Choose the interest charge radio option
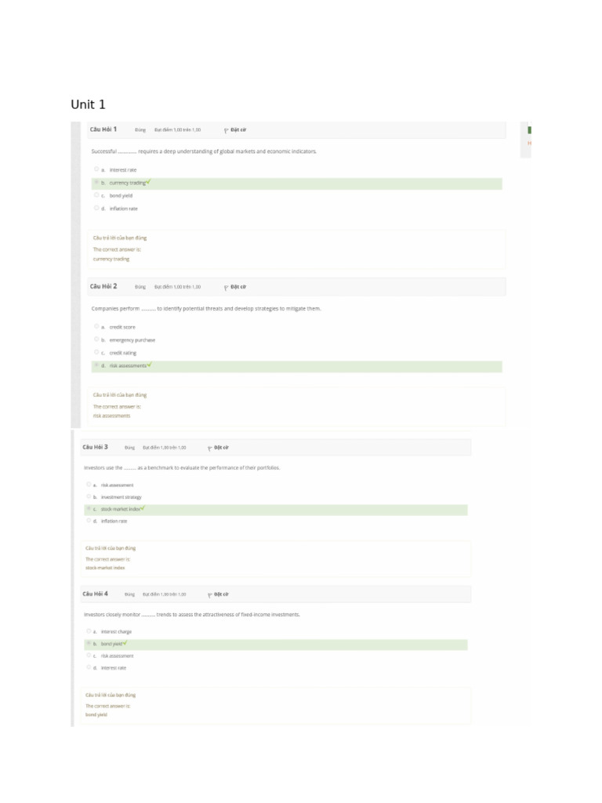 click(89, 630)
